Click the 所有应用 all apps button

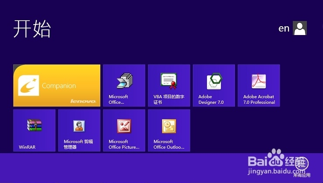(x=302, y=166)
